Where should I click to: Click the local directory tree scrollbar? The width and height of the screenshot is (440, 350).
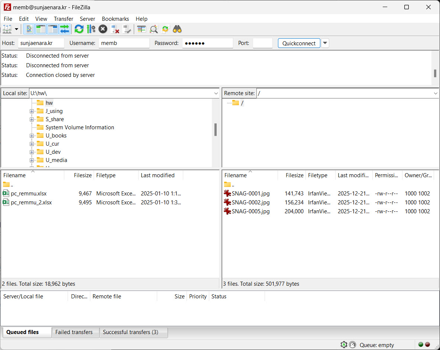pyautogui.click(x=216, y=129)
